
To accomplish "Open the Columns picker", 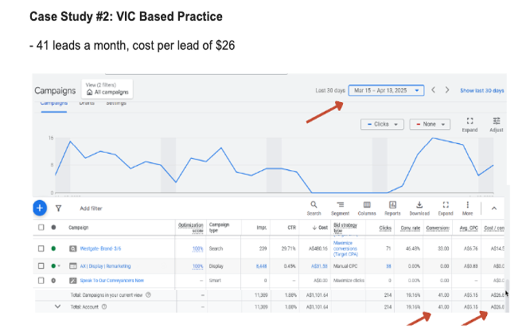I will click(x=366, y=208).
